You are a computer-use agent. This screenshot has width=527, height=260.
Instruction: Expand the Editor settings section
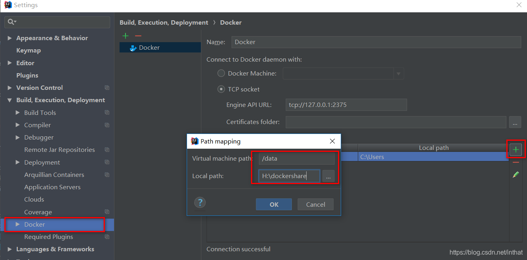click(x=10, y=63)
